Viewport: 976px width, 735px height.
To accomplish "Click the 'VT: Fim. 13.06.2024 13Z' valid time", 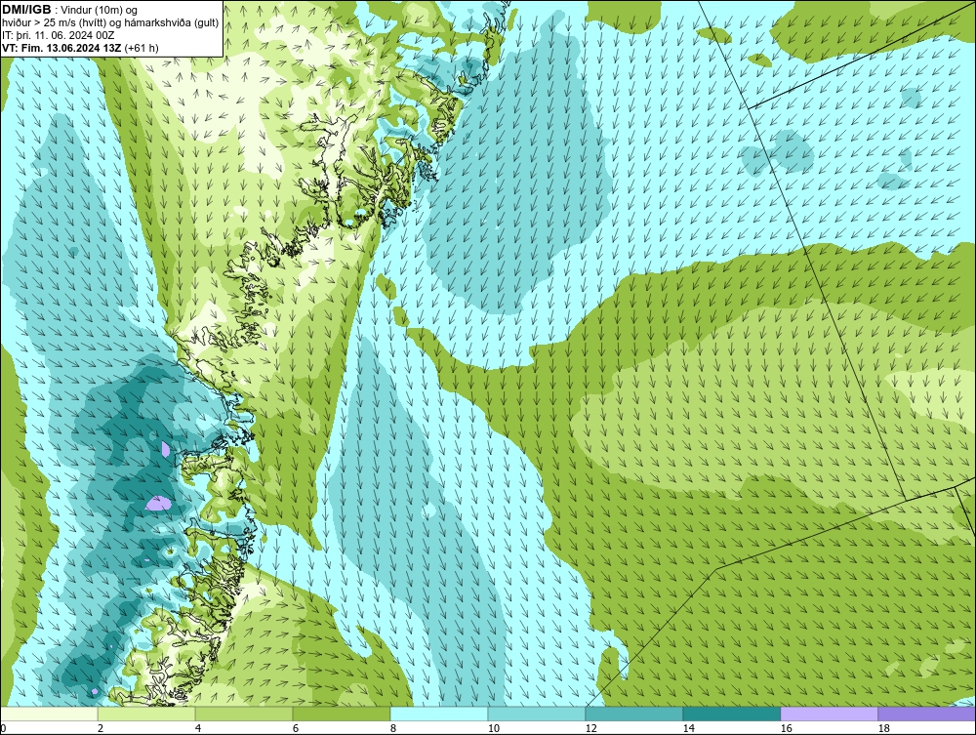I will point(61,48).
